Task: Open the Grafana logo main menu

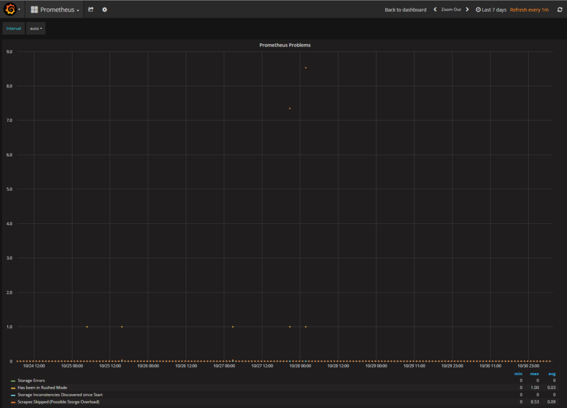Action: [x=10, y=9]
